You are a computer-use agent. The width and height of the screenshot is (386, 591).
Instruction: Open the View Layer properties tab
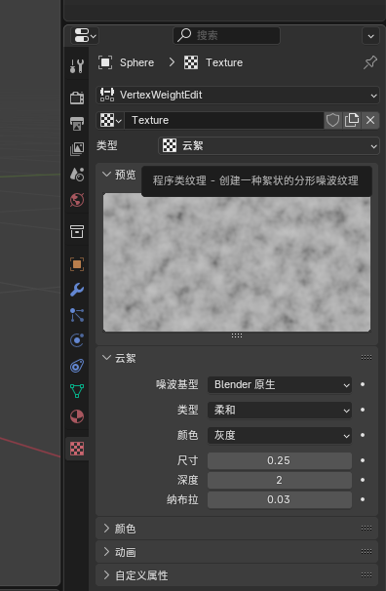(77, 149)
